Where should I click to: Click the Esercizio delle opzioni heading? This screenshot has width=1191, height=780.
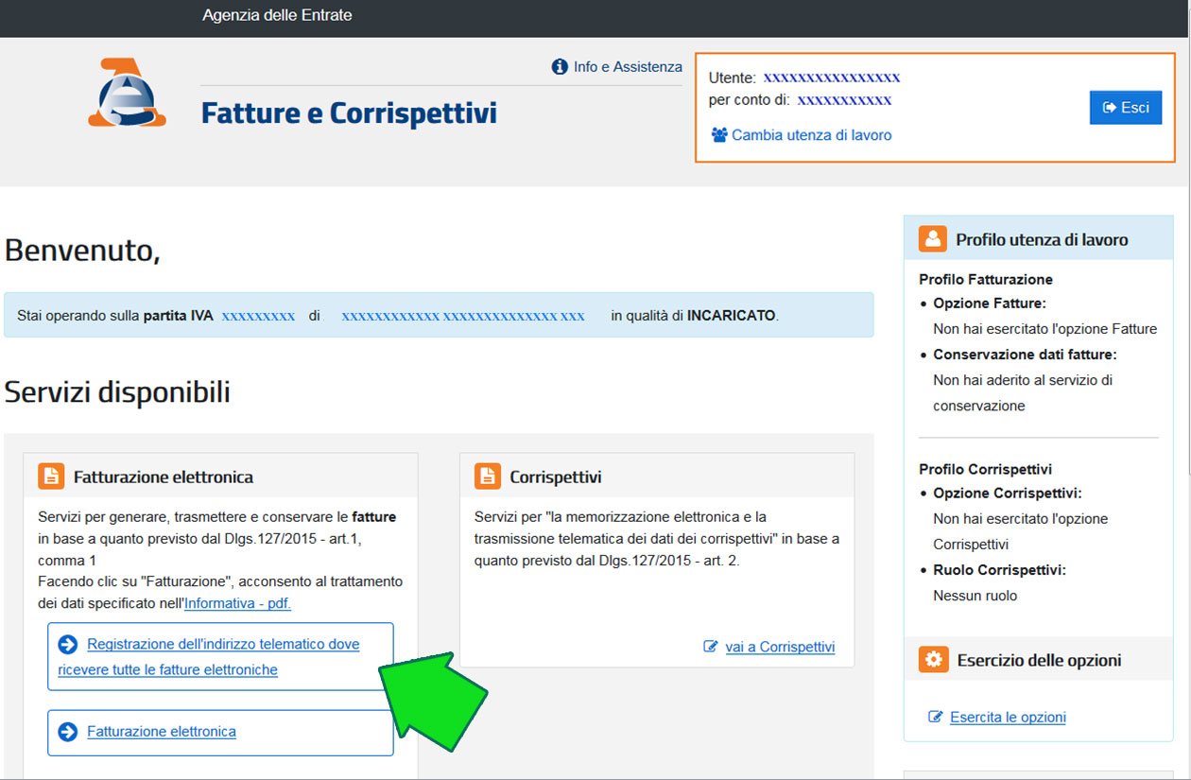1039,660
